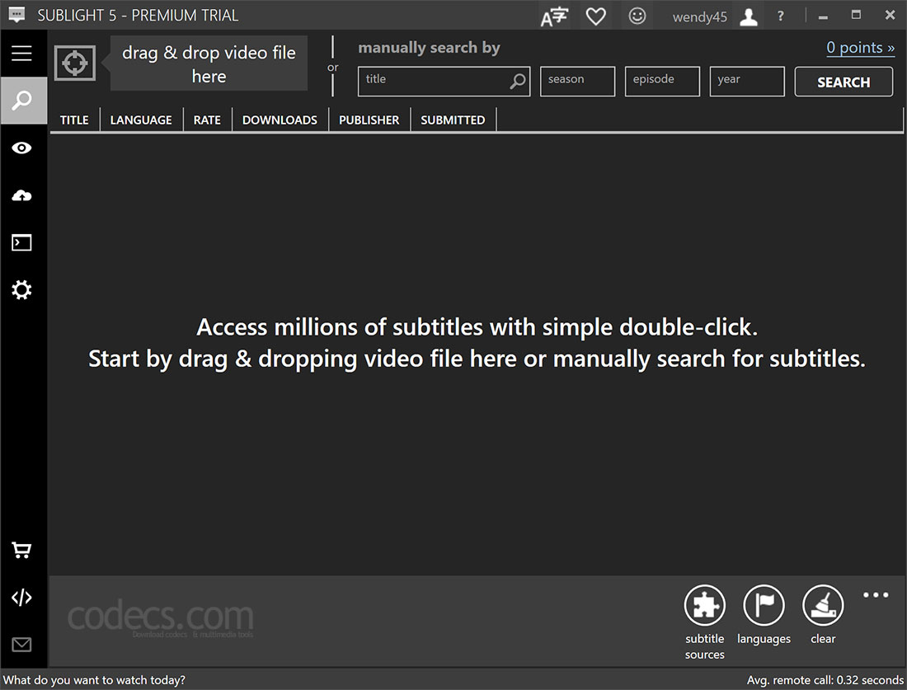Sort by LANGUAGE column header
907x690 pixels.
pos(141,120)
